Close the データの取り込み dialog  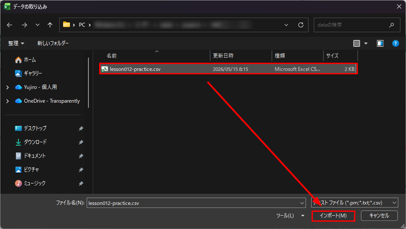click(x=399, y=6)
